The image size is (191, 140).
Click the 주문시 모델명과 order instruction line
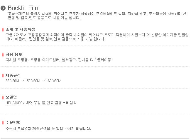[x=48, y=129]
